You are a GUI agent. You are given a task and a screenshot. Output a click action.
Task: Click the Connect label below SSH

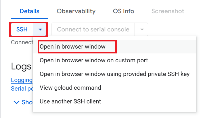pos(22,42)
